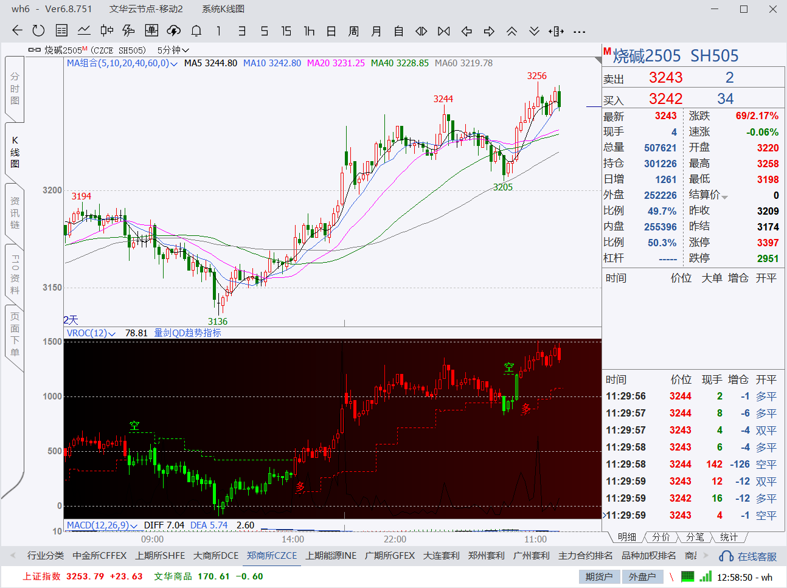Image resolution: width=787 pixels, height=588 pixels.
Task: Open the 分时图 side tab
Action: [15, 88]
